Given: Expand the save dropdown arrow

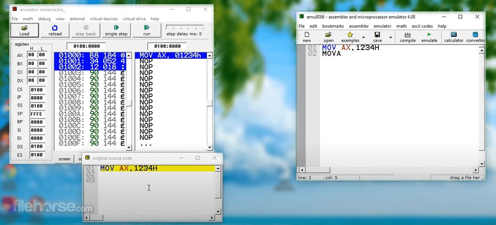Looking at the screenshot, I should 391,38.
